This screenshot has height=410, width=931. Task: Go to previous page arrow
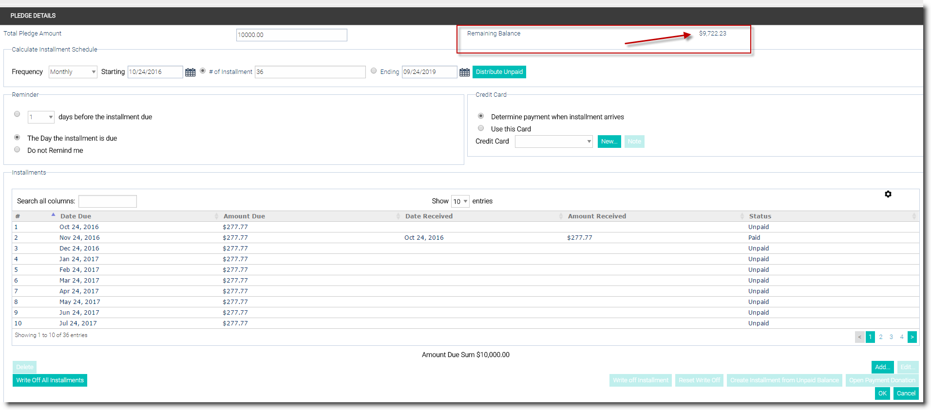[860, 337]
